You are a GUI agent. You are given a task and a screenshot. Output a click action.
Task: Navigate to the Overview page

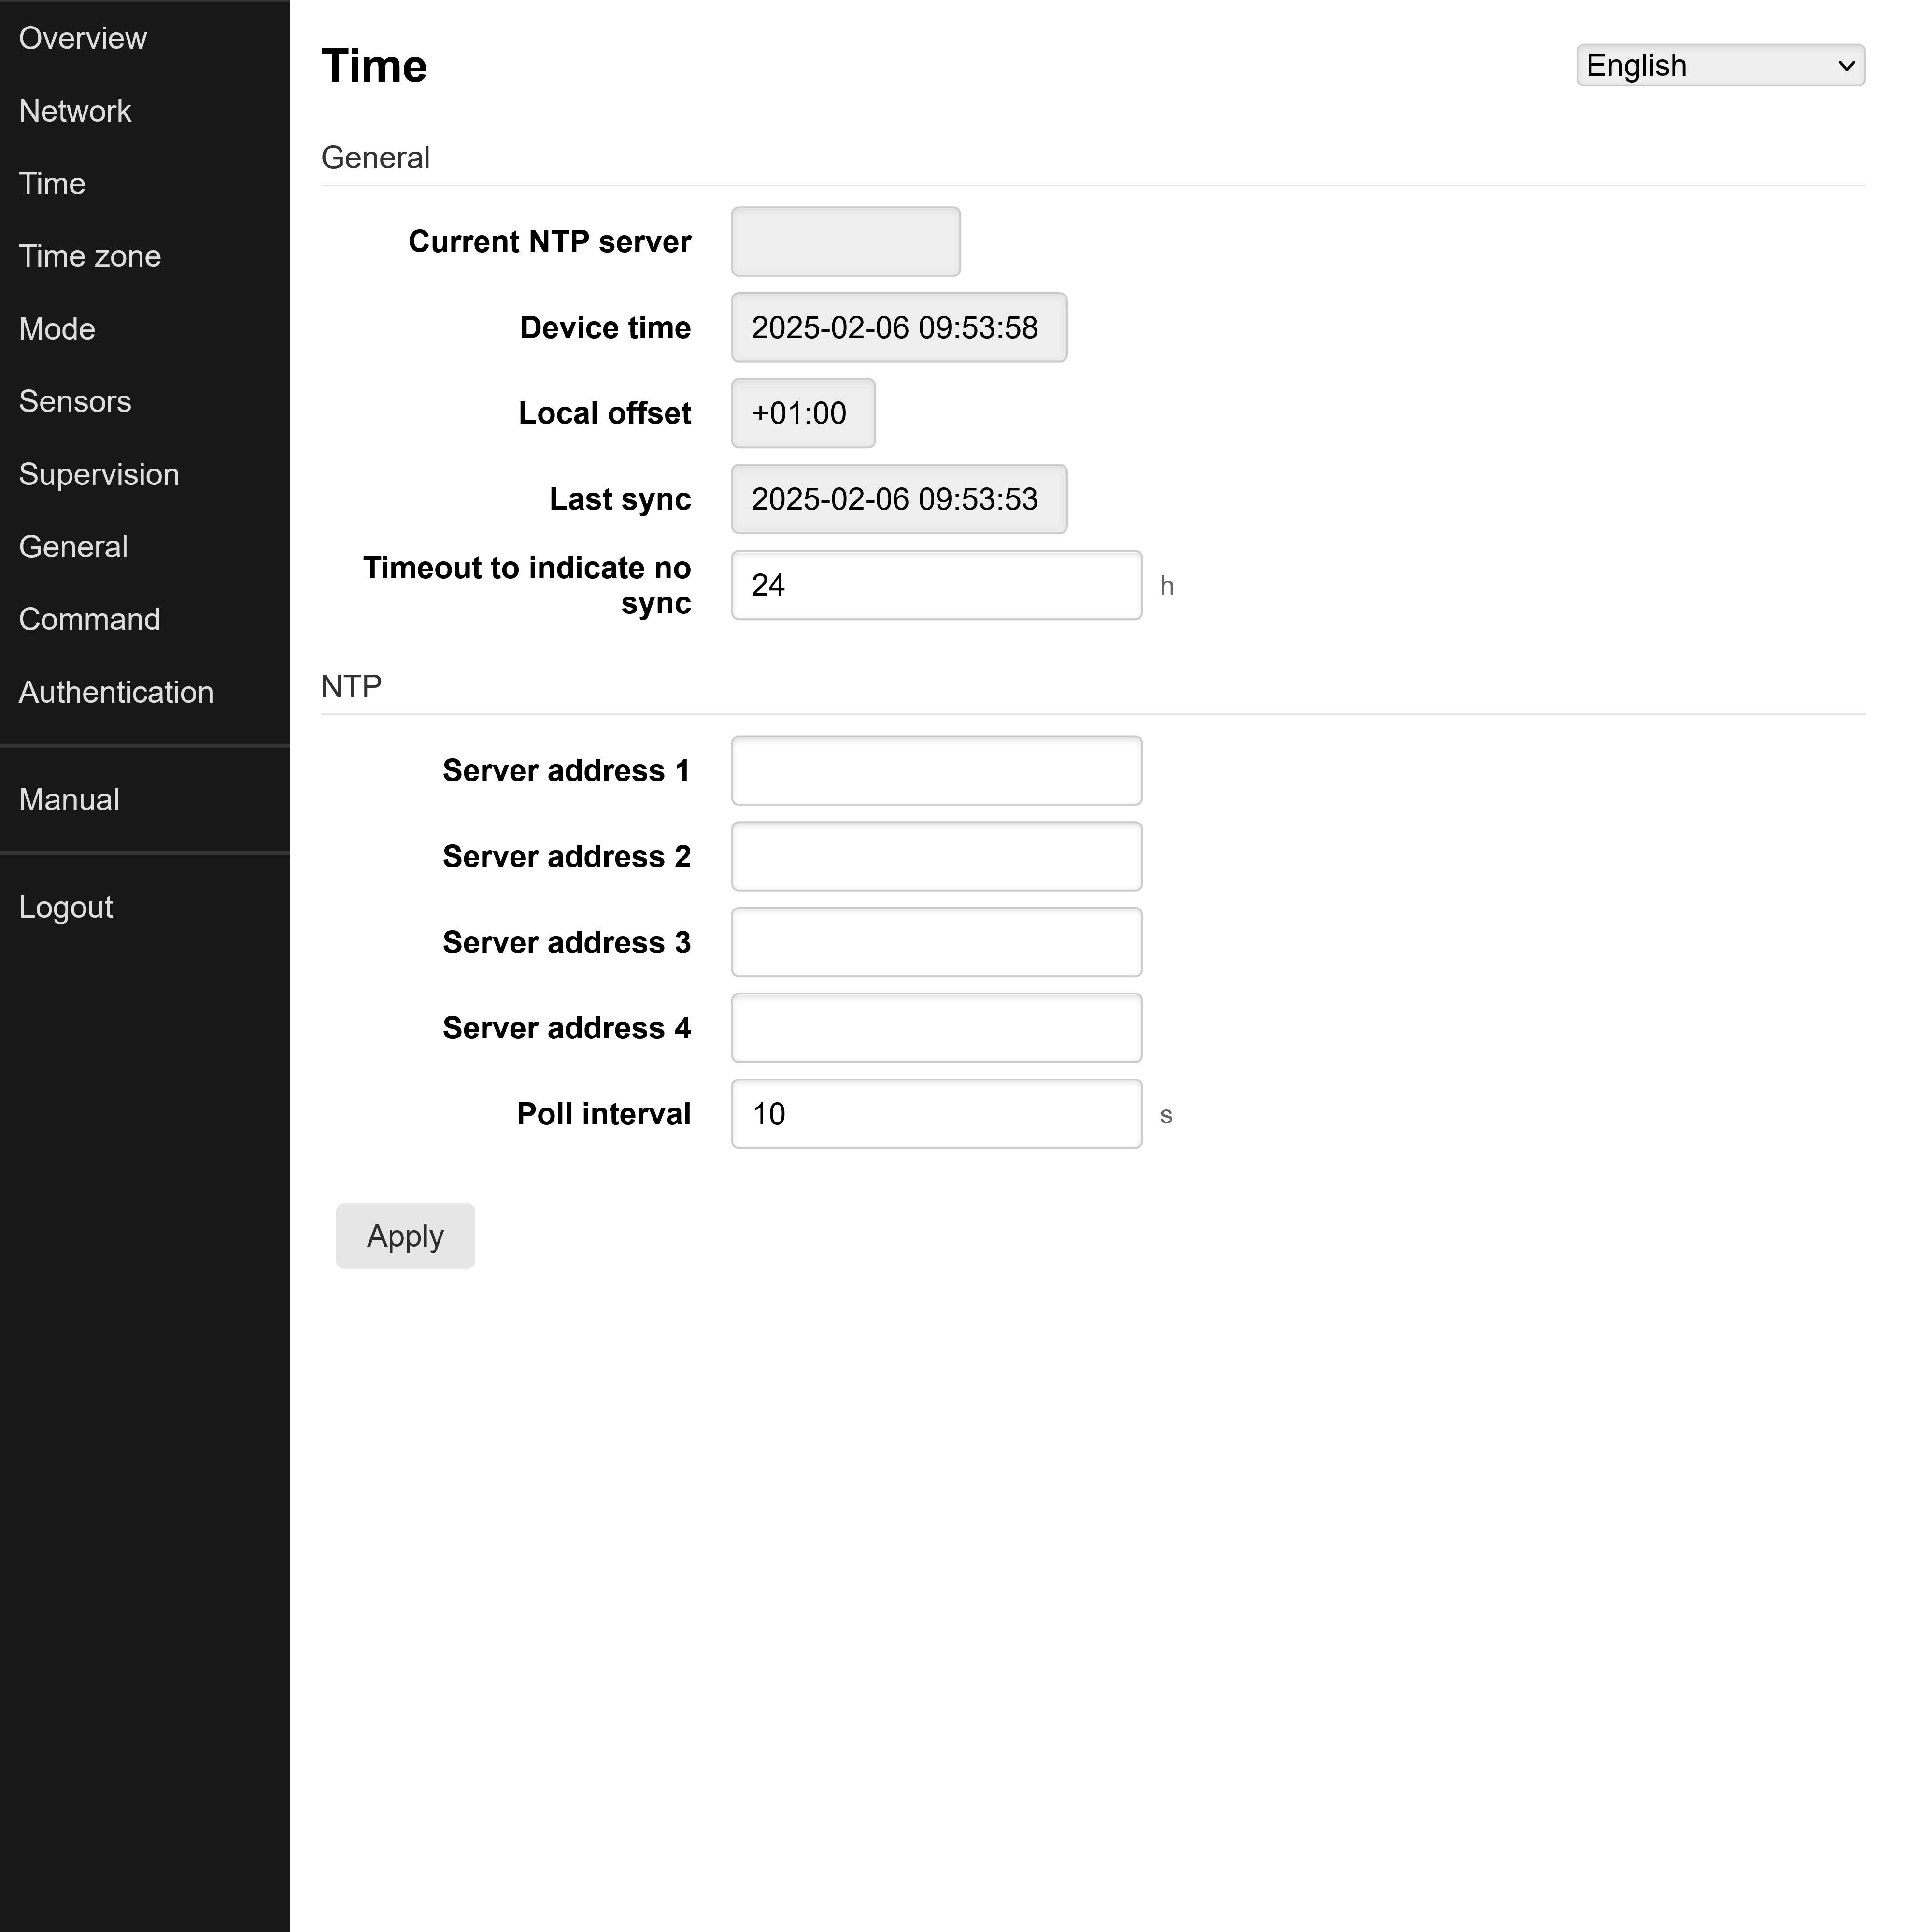[x=83, y=38]
